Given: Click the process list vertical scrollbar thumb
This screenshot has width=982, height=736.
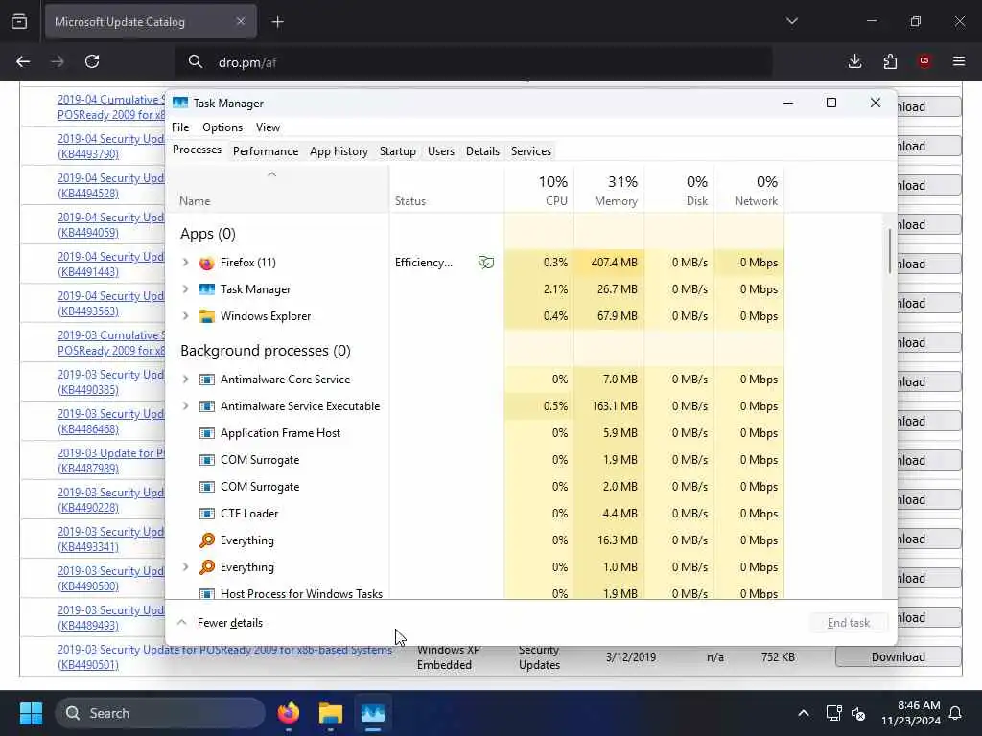Looking at the screenshot, I should point(889,250).
